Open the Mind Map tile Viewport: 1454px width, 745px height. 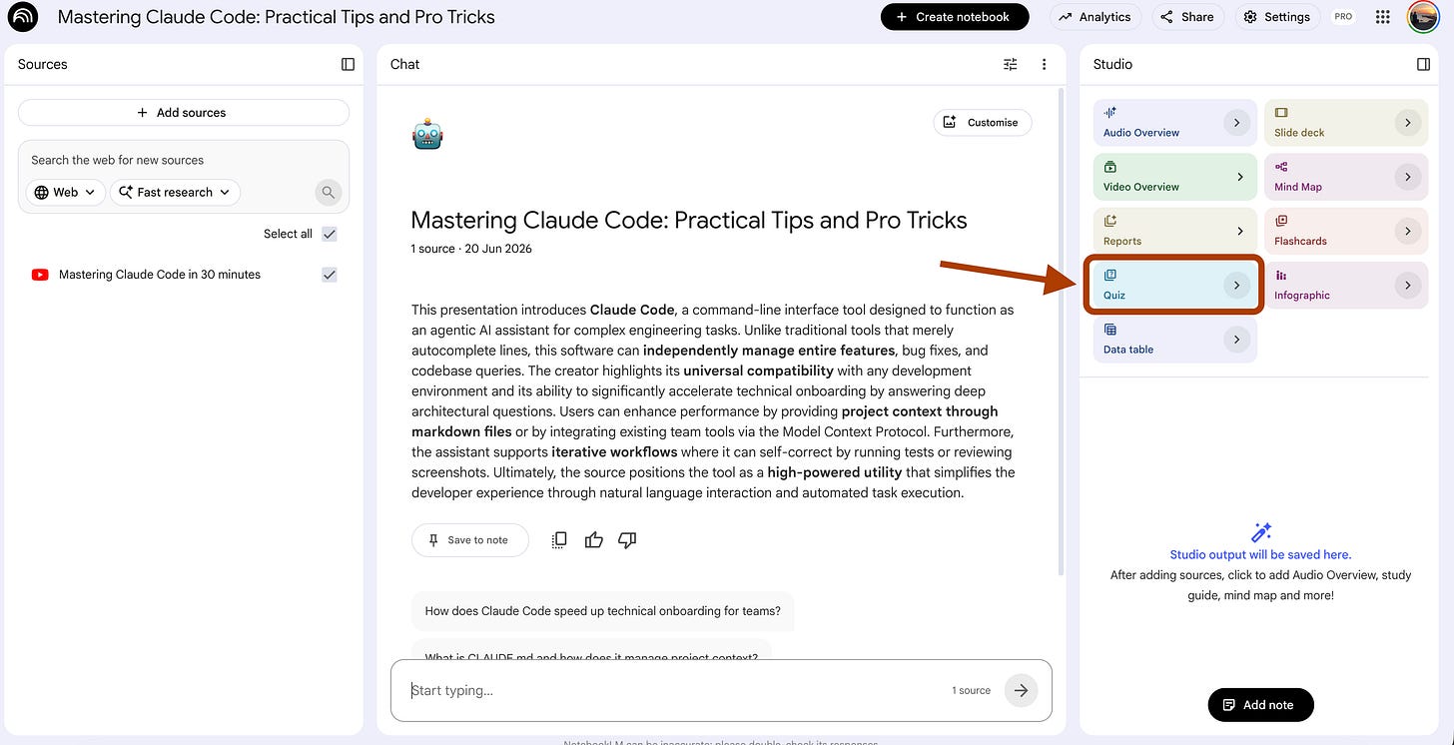(1342, 177)
